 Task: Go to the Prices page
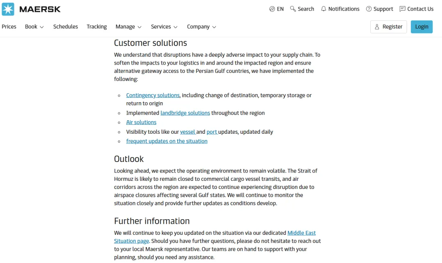pos(9,27)
